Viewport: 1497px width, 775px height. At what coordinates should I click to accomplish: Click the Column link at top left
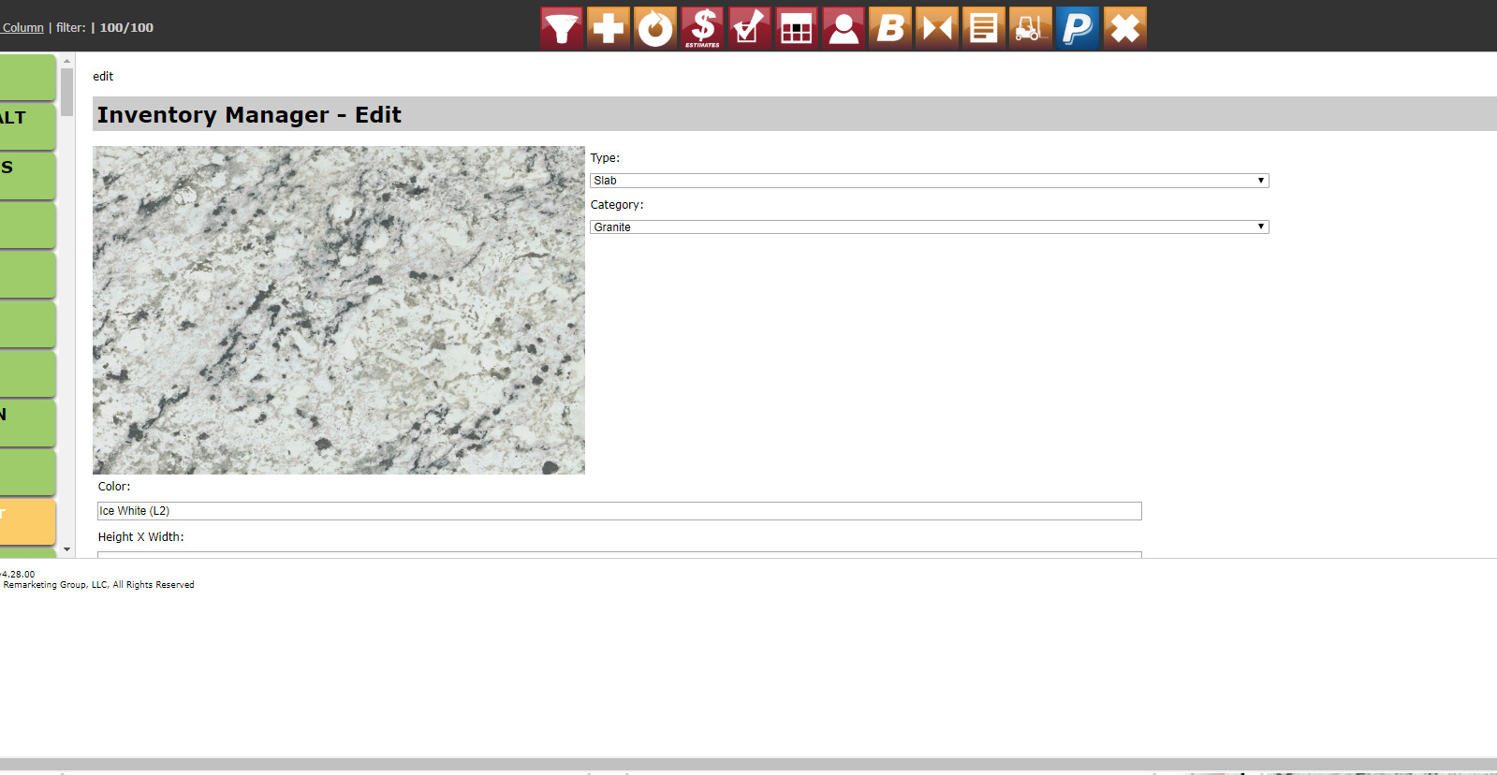(x=22, y=28)
